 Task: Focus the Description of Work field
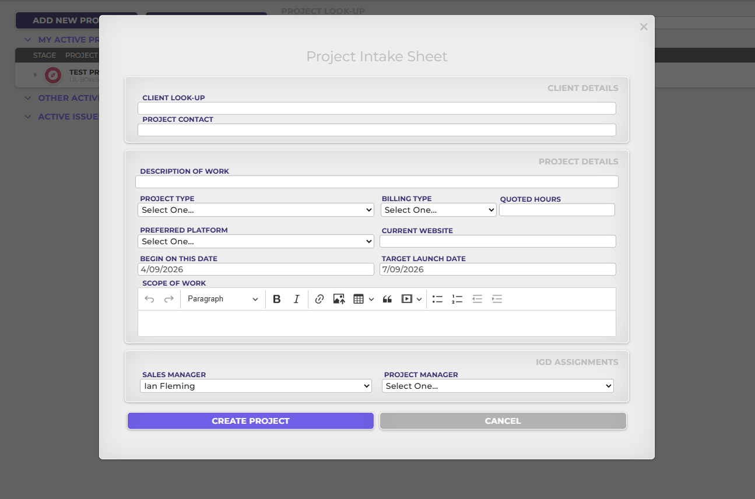[x=377, y=182]
